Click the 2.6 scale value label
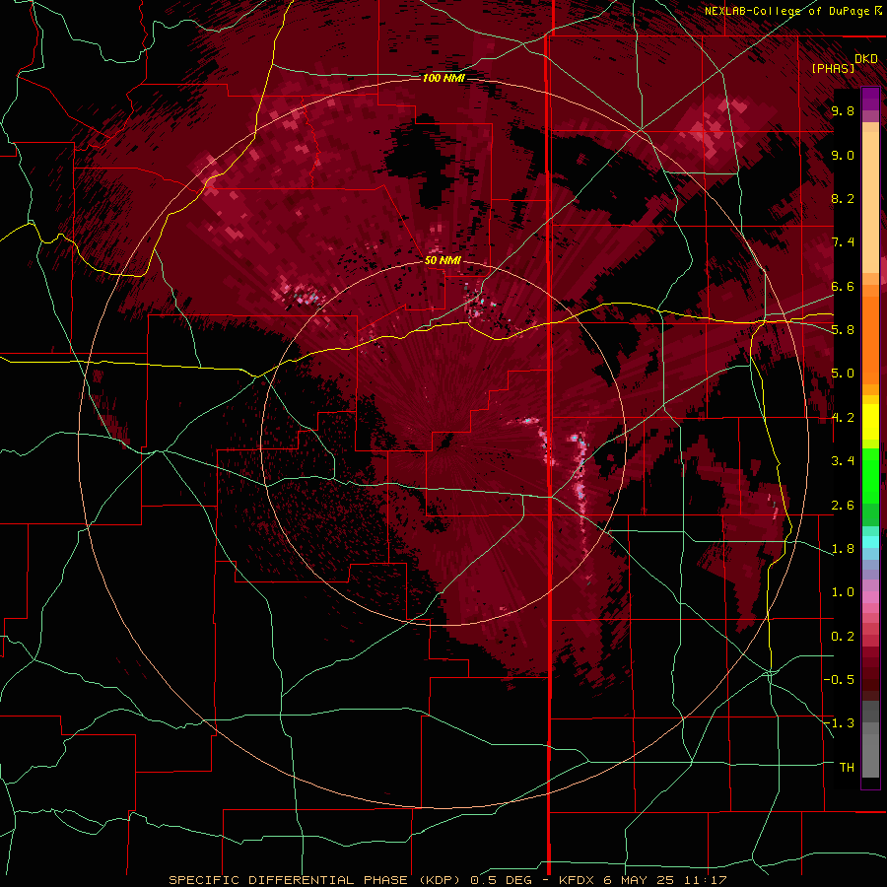The height and width of the screenshot is (887, 887). 843,505
